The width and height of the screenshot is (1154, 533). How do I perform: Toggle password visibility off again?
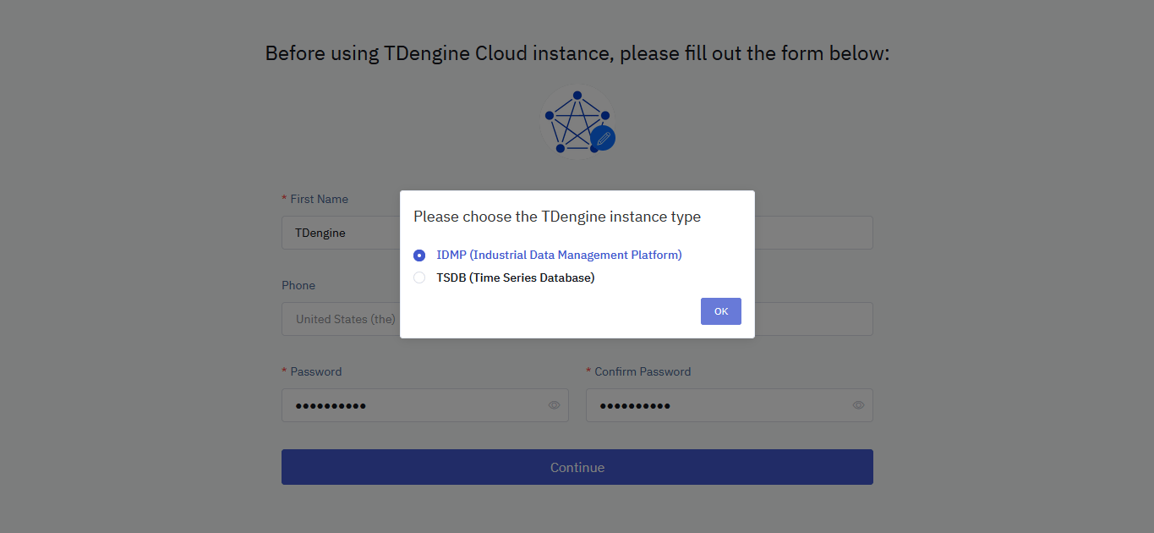[554, 405]
